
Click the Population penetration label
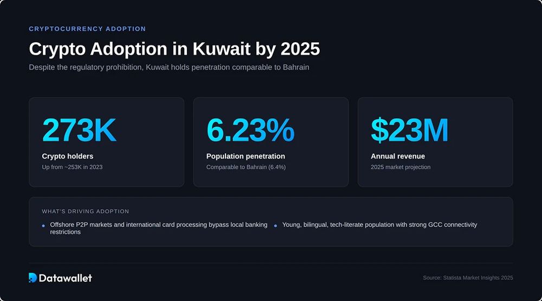tap(246, 156)
